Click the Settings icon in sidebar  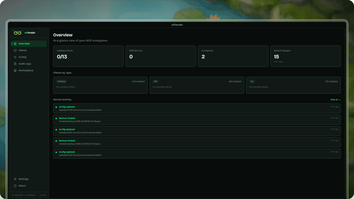click(15, 179)
